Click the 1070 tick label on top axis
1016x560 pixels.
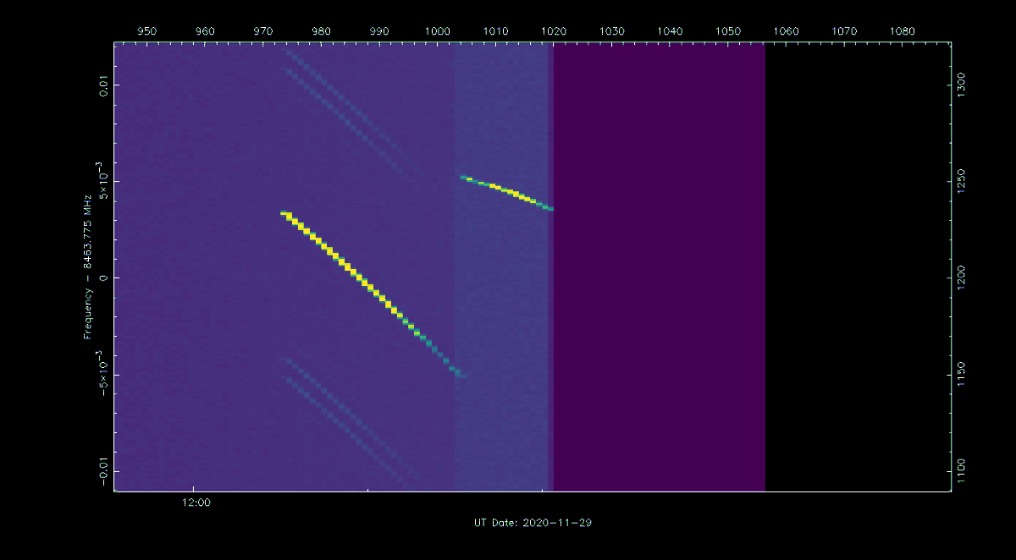pos(845,31)
